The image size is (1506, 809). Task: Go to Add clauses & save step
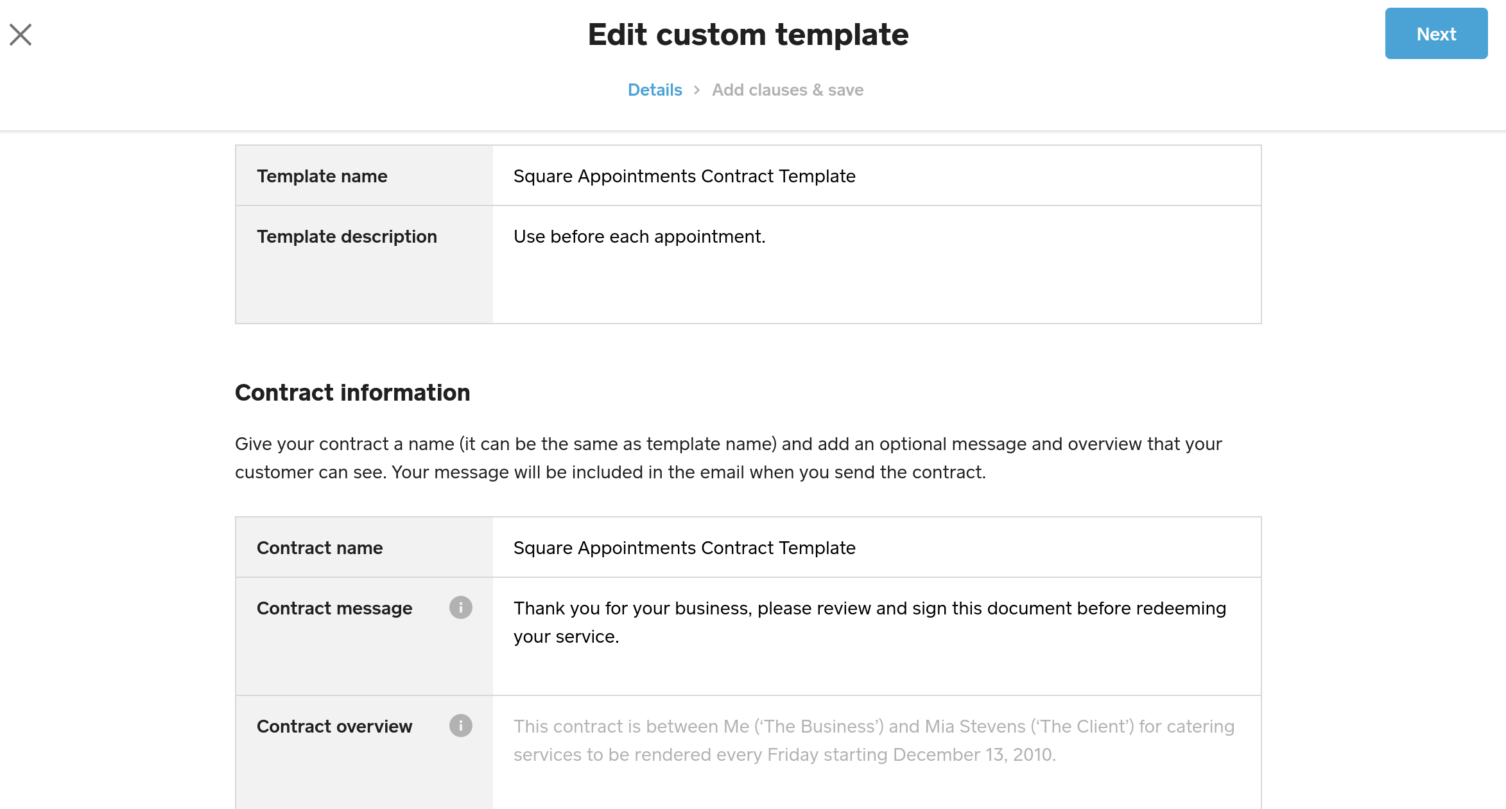(x=787, y=90)
